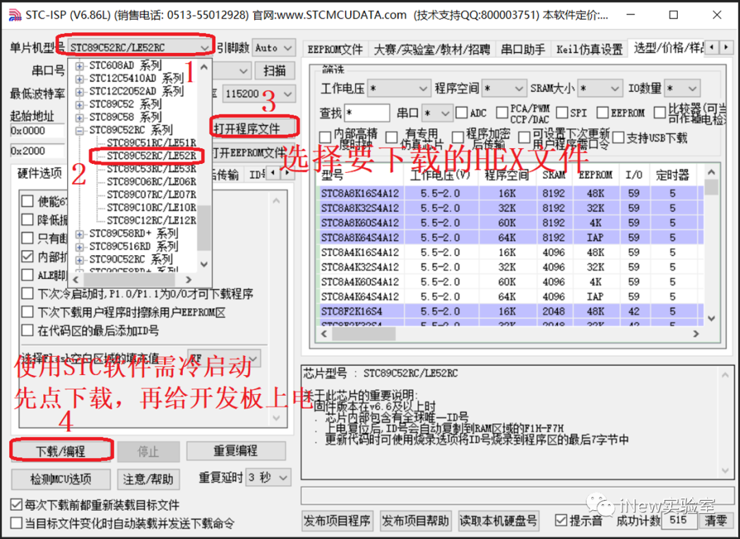Click the 检测MCU选项 button
The width and height of the screenshot is (740, 539).
(61, 479)
